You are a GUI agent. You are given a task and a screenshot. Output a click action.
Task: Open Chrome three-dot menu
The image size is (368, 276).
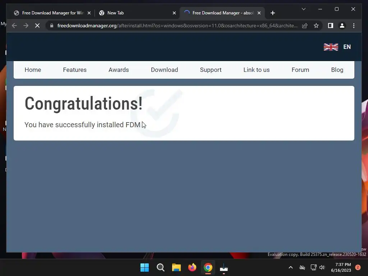354,26
